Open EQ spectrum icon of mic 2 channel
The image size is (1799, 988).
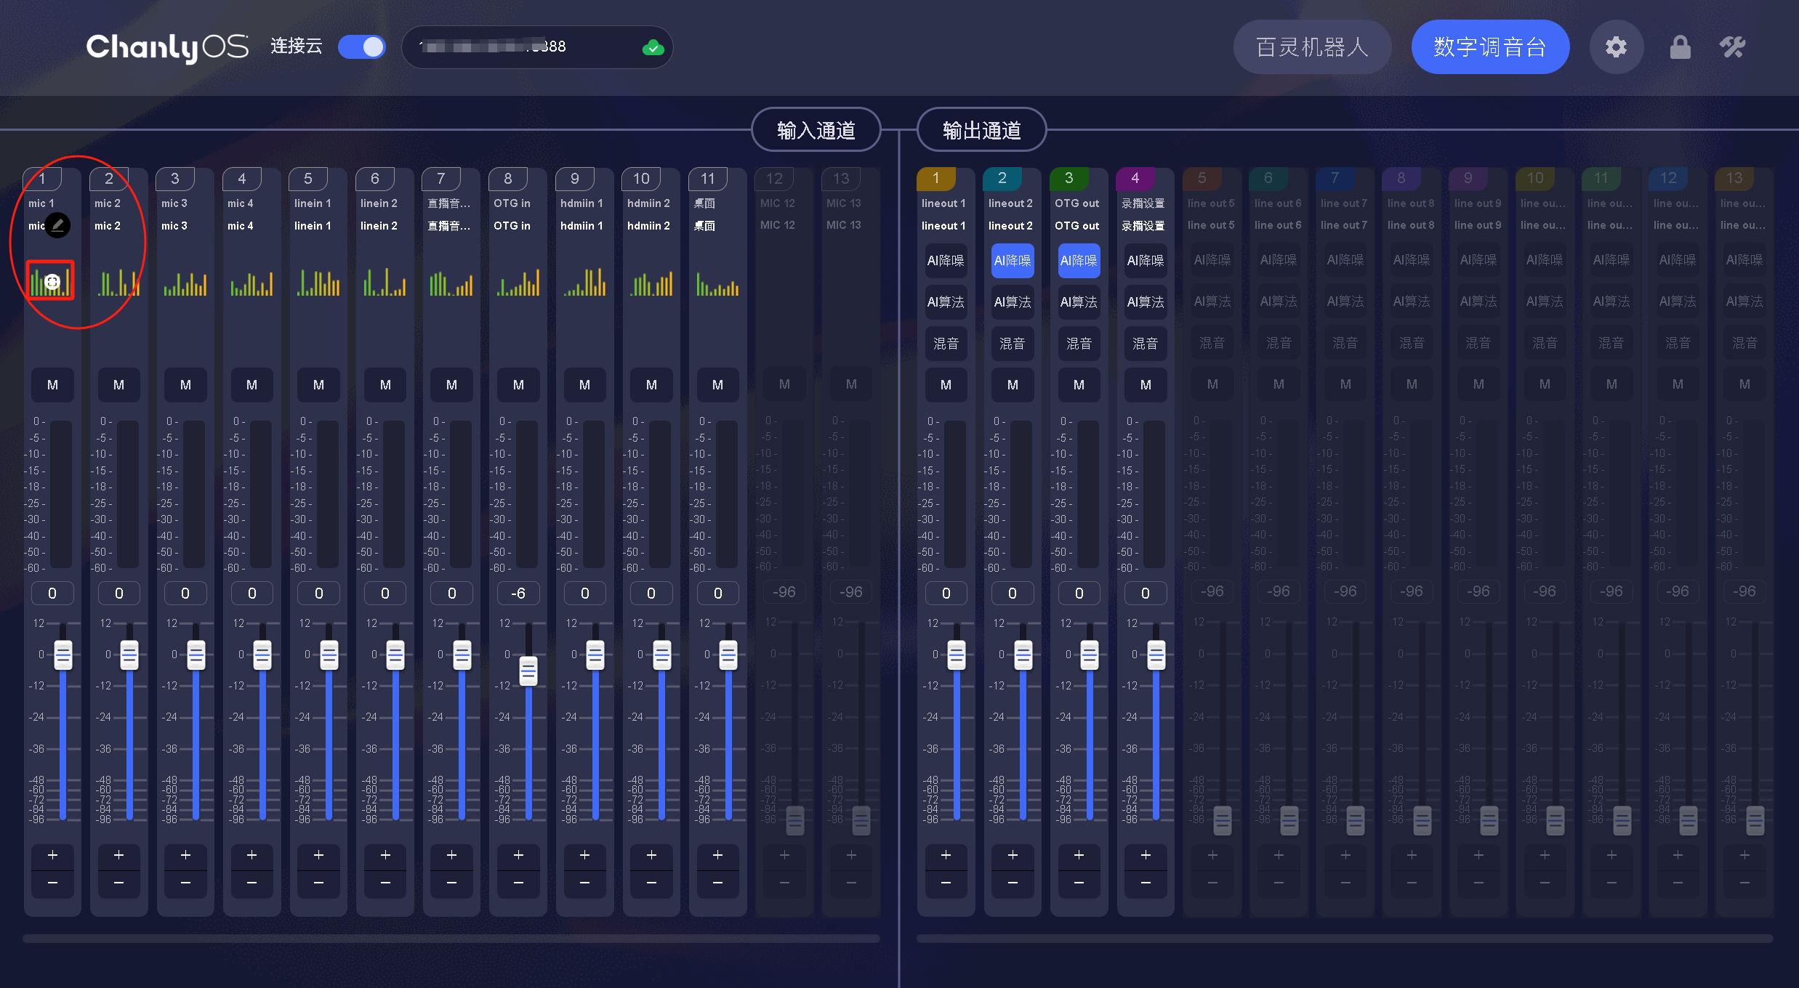tap(118, 282)
